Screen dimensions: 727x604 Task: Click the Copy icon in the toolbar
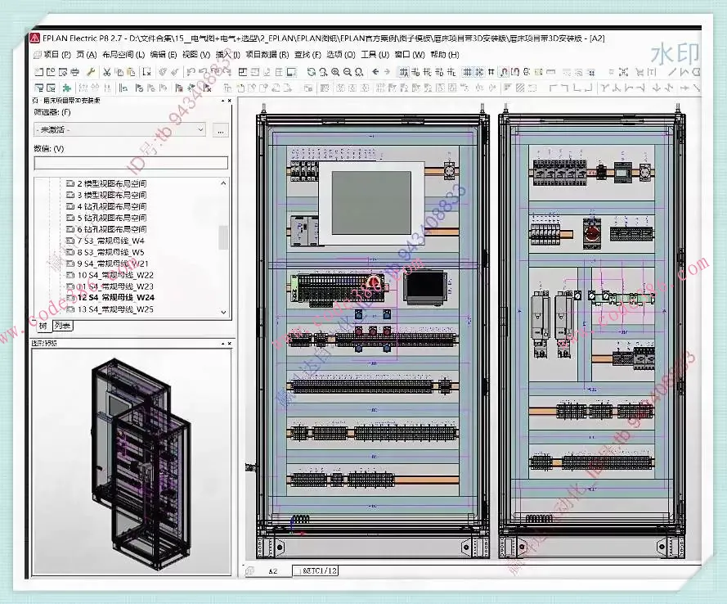(x=119, y=72)
